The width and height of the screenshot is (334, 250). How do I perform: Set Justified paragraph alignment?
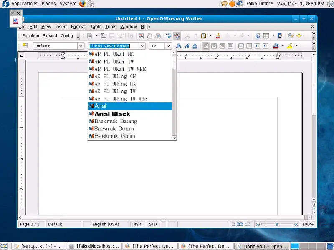pyautogui.click(x=230, y=46)
